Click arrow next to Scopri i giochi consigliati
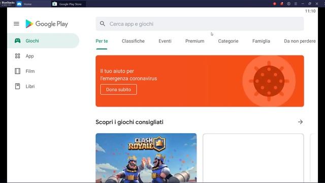 300,122
